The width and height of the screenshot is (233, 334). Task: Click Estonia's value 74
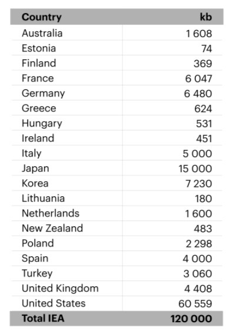207,49
